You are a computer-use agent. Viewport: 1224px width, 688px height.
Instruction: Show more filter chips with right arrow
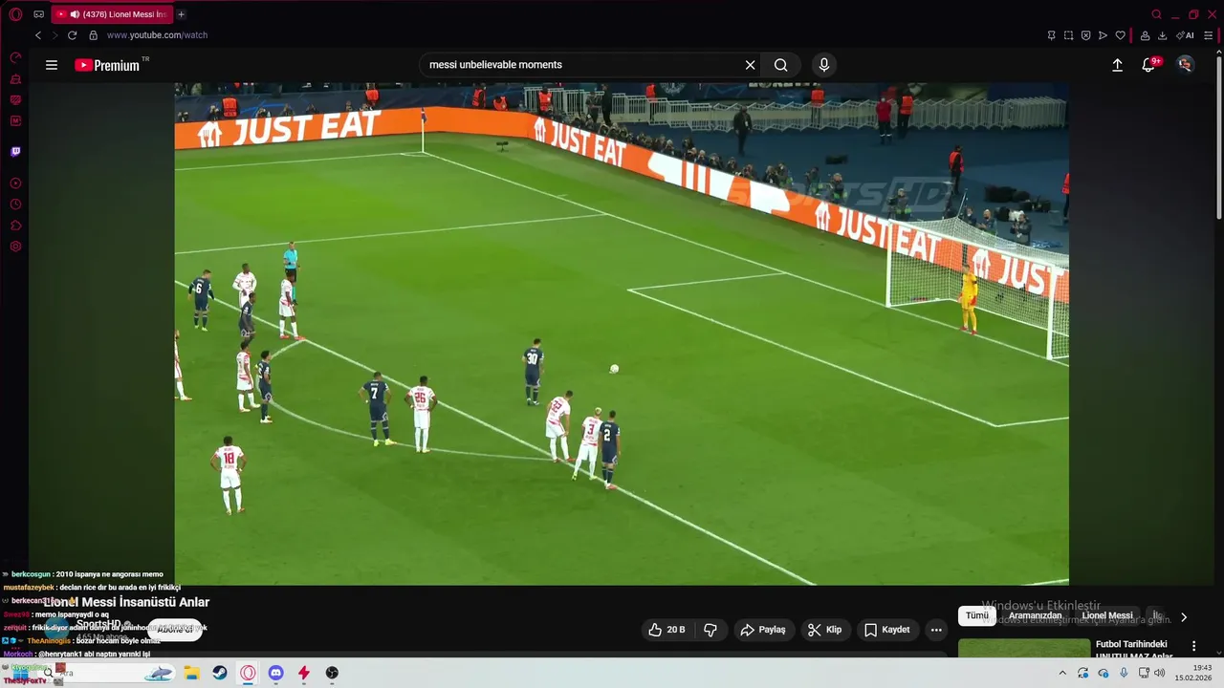click(x=1184, y=617)
